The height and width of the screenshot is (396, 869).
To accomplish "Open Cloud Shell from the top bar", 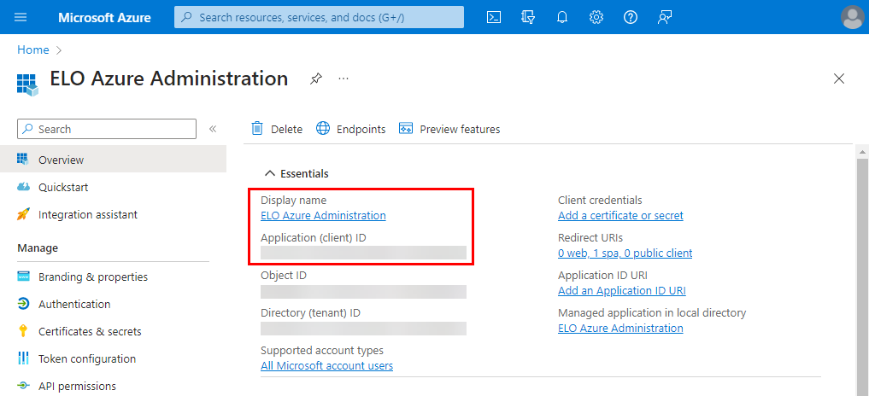I will (494, 17).
